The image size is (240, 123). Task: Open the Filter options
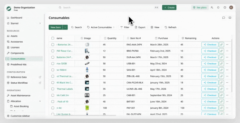tap(125, 27)
